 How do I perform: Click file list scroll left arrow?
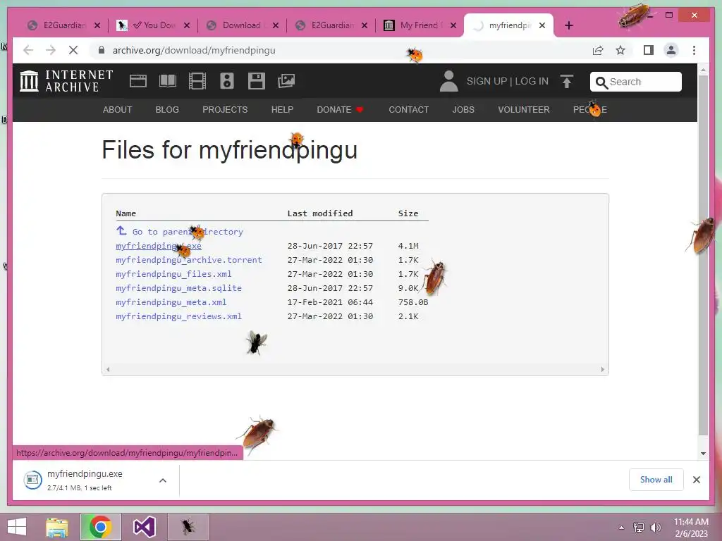[108, 369]
